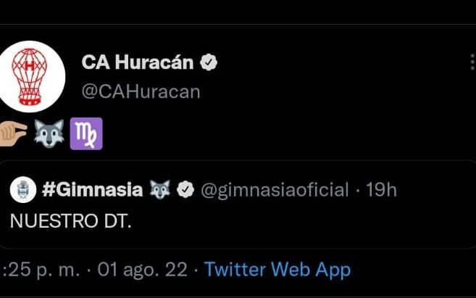Viewport: 476px width, 298px height.
Task: Click the CA Huracán display name
Action: (138, 62)
